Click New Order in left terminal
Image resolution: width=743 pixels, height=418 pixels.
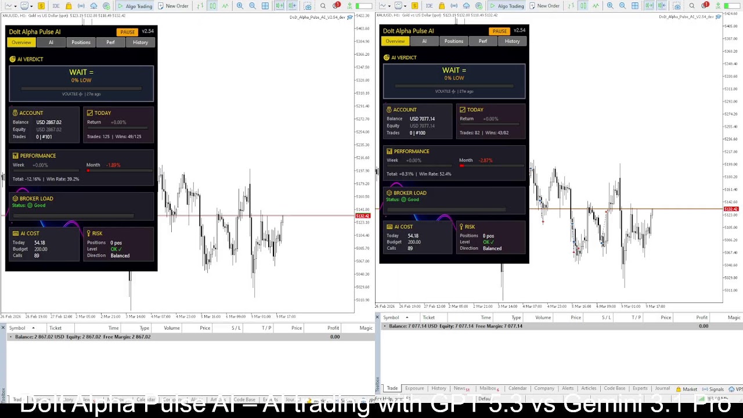(172, 6)
